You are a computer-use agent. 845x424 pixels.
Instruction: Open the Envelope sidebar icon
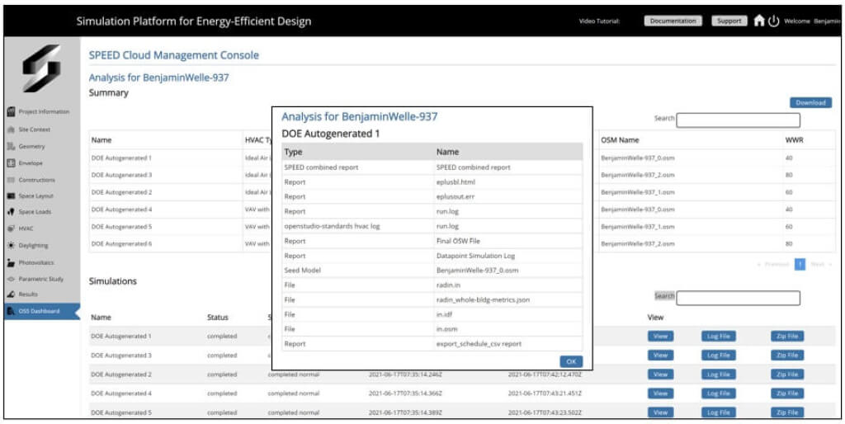tap(12, 163)
